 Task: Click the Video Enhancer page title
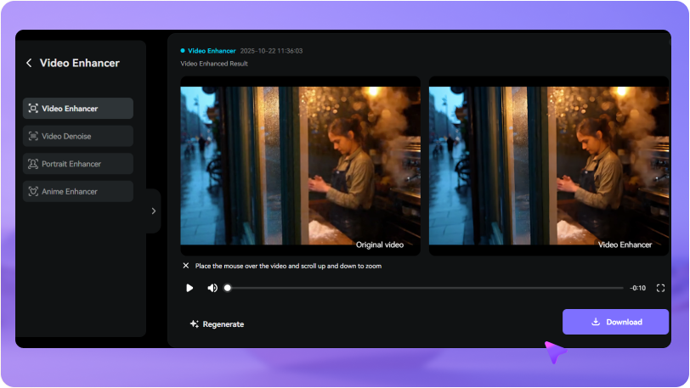80,63
